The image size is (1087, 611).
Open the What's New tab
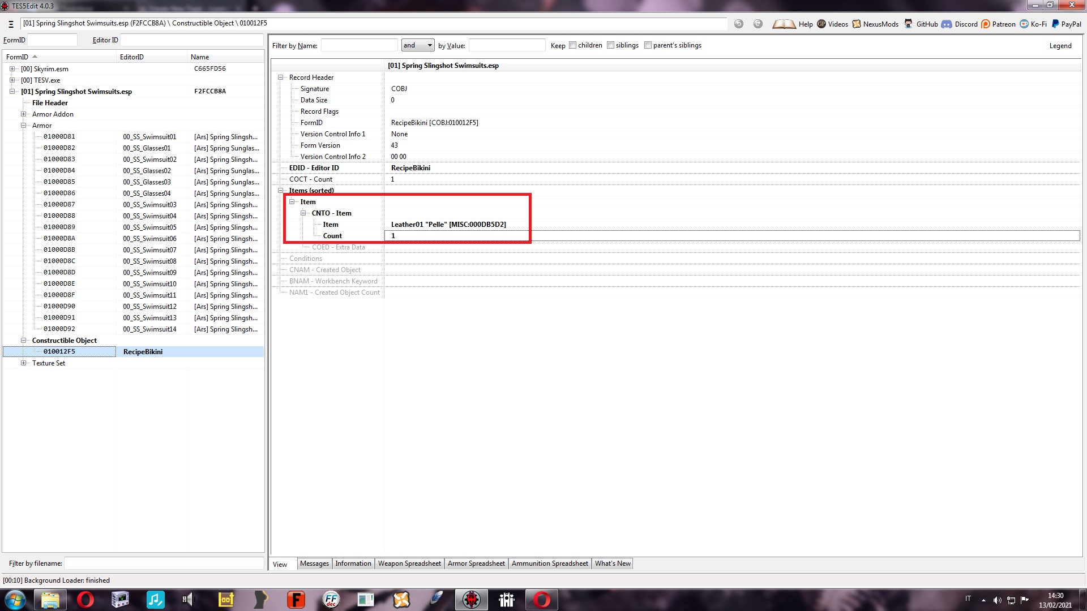pos(613,563)
